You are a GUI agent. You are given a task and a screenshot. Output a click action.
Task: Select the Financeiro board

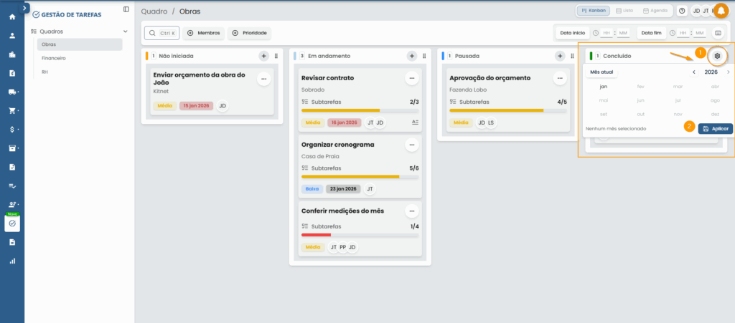pyautogui.click(x=54, y=58)
